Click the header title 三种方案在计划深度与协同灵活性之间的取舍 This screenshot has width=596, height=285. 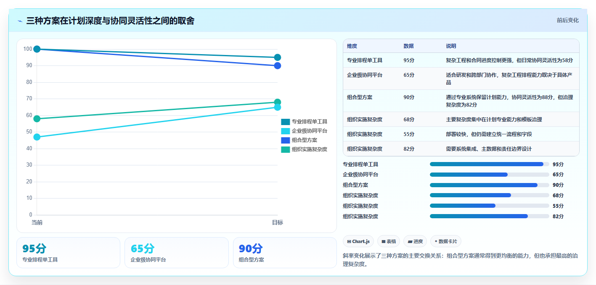tap(110, 21)
